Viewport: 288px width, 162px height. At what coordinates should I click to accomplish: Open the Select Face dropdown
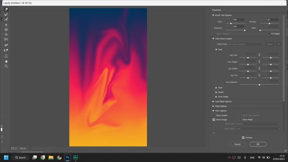pos(246,44)
